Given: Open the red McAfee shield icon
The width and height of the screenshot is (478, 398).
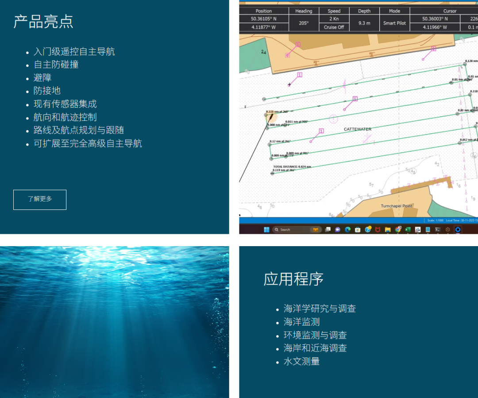Looking at the screenshot, I should (x=378, y=230).
